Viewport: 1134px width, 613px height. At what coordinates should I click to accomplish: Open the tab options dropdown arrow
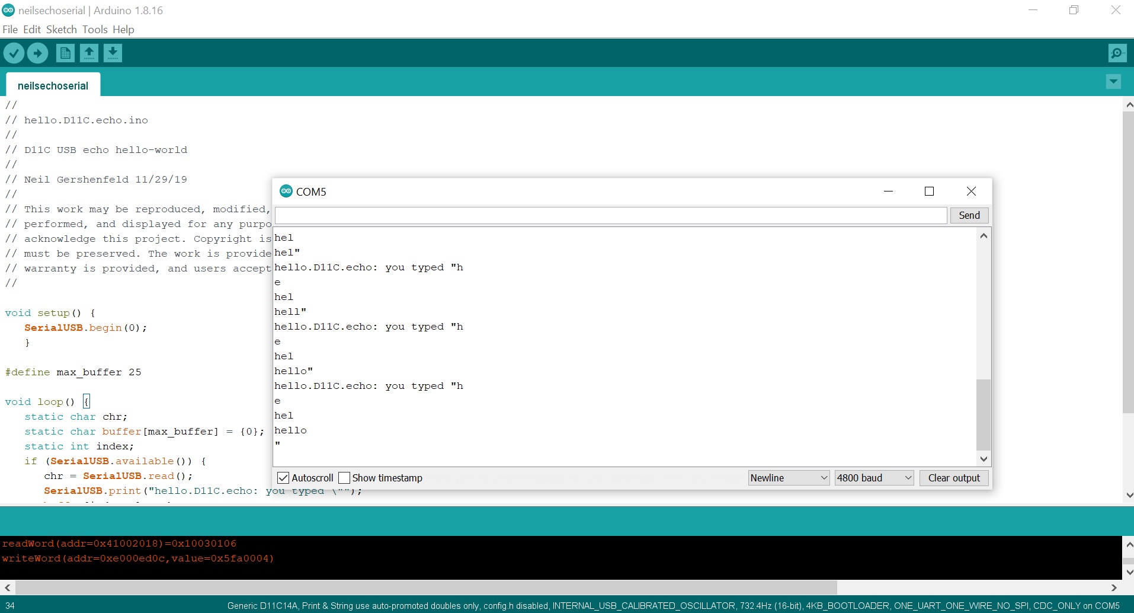pyautogui.click(x=1113, y=81)
